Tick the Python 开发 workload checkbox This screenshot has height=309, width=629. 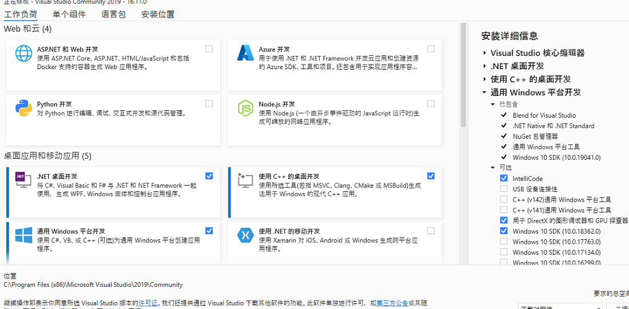click(209, 104)
